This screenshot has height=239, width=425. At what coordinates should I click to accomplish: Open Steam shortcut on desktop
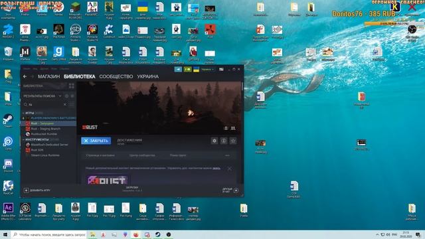coord(8,121)
